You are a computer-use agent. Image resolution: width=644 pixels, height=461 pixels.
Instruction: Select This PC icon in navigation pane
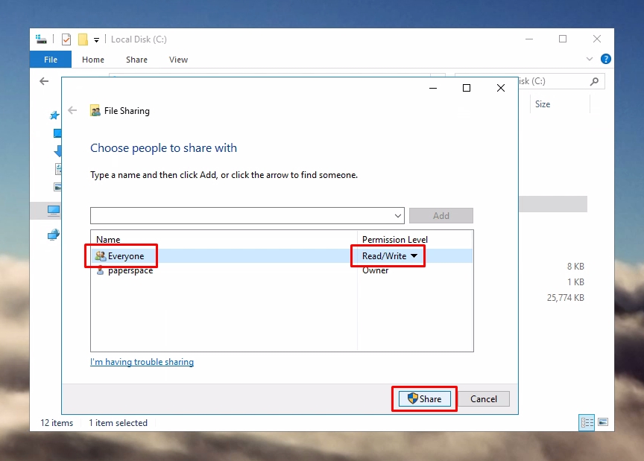click(x=54, y=211)
